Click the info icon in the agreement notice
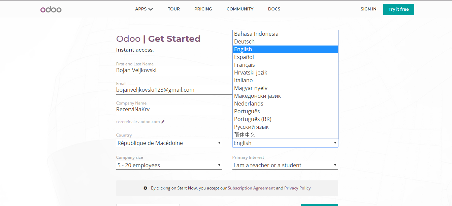 (146, 188)
